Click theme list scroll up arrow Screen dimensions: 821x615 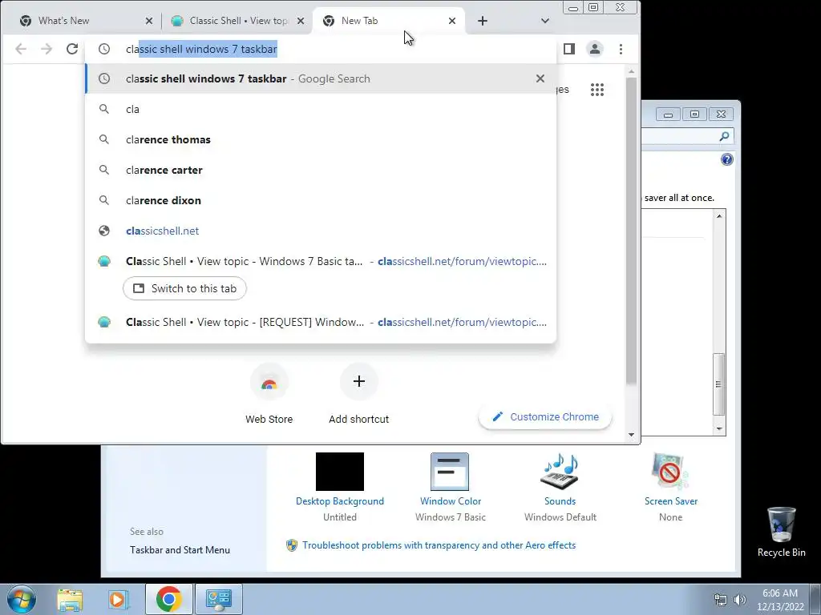click(719, 216)
